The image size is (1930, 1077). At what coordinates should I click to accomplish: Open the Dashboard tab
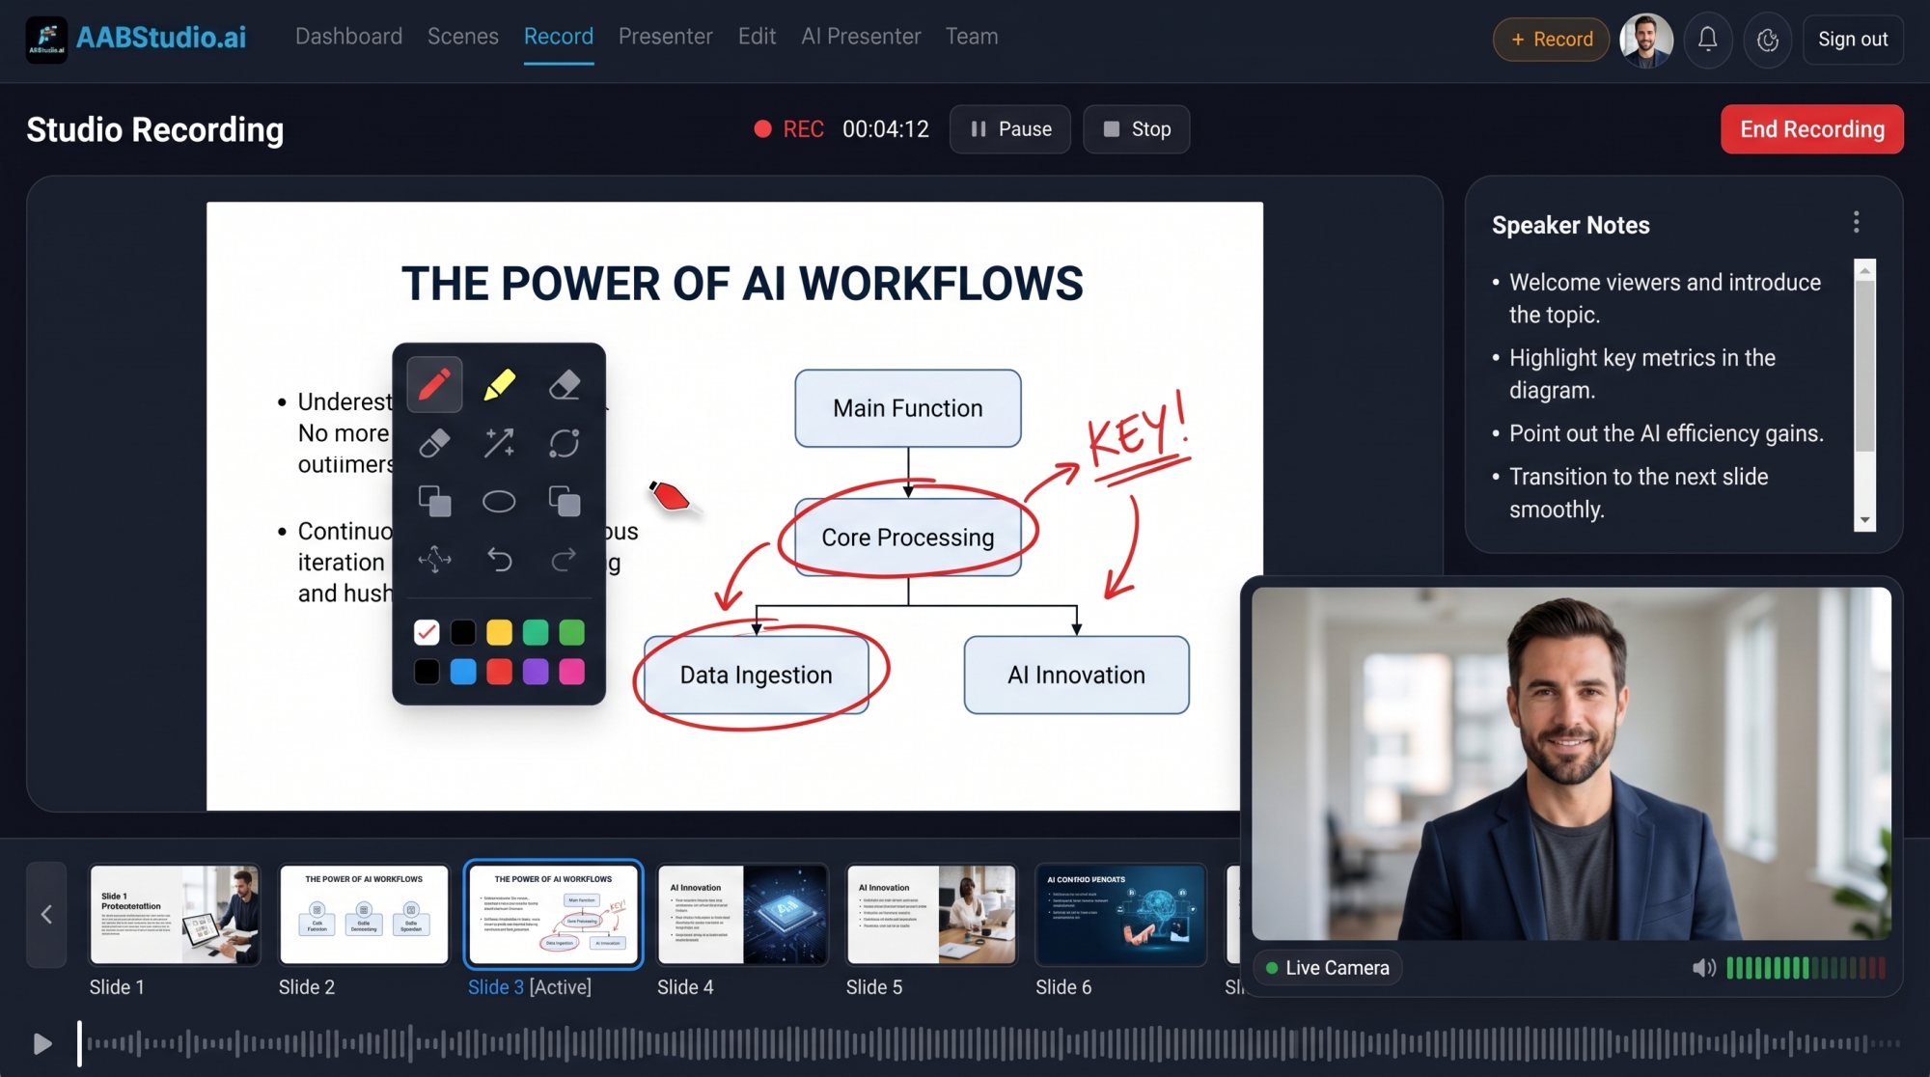(348, 37)
